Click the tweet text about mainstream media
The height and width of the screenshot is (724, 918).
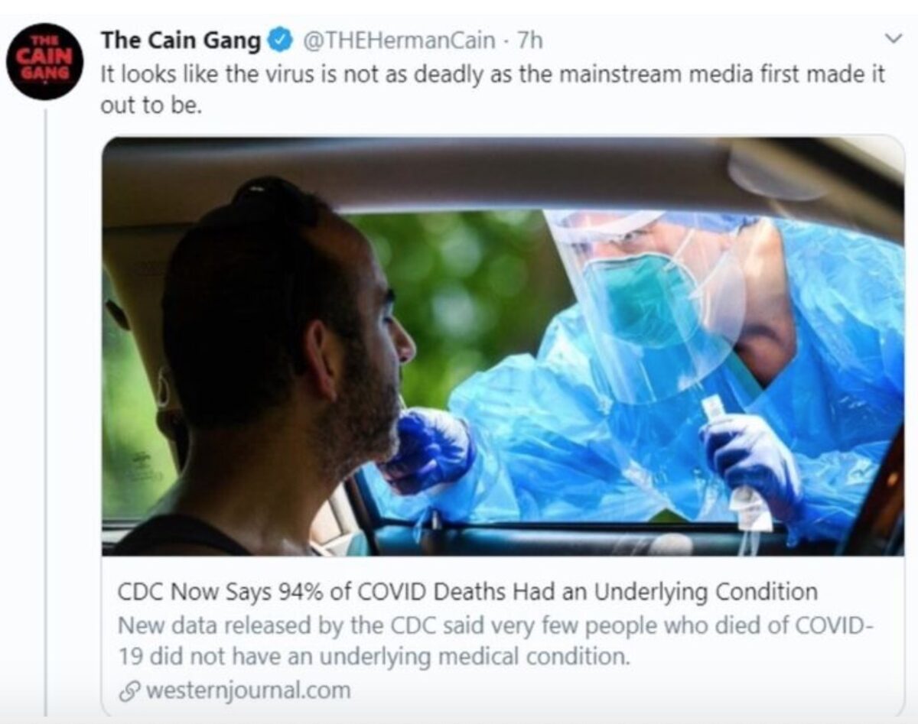point(493,88)
